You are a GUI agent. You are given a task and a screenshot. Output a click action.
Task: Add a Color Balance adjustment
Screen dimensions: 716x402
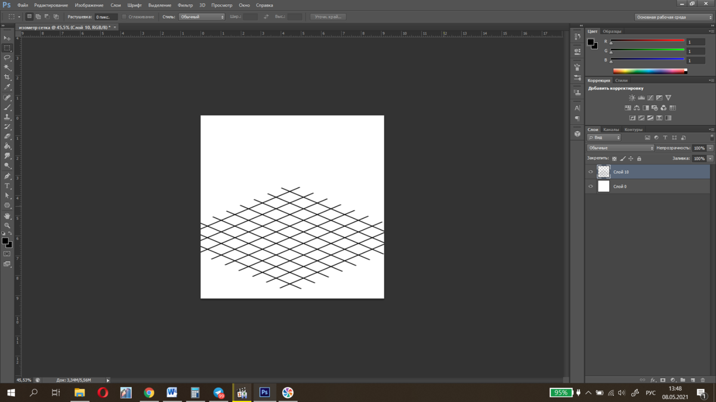pos(637,108)
